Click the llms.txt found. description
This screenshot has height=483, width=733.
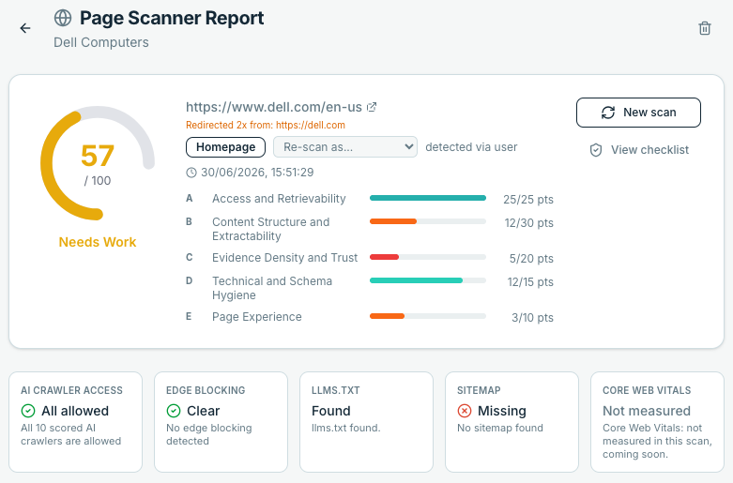coord(346,428)
